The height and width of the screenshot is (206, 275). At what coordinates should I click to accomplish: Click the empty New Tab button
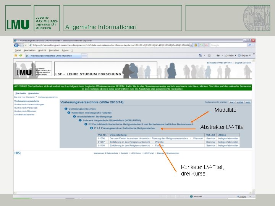click(84, 56)
